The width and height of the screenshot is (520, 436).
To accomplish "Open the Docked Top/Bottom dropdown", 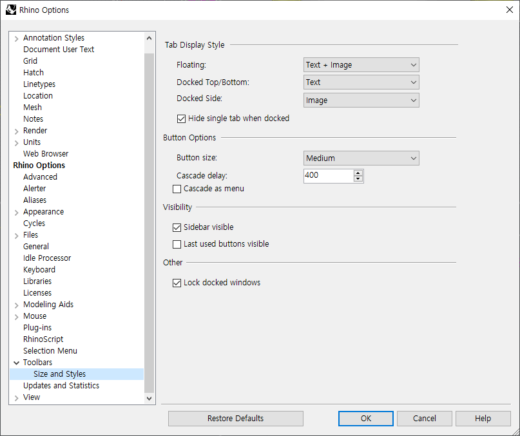I will pos(361,82).
